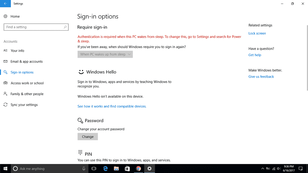Launch Google Chrome from the taskbar
Screen dimensions: 308x173
pyautogui.click(x=138, y=168)
